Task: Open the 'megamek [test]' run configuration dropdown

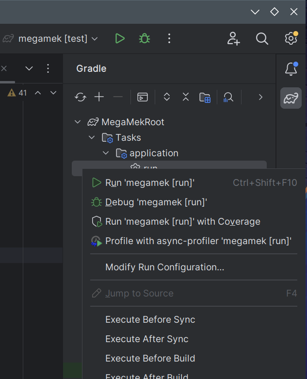Action: point(57,38)
